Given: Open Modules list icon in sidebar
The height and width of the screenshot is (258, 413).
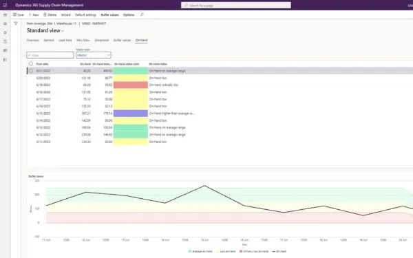Looking at the screenshot, I should tap(5, 60).
